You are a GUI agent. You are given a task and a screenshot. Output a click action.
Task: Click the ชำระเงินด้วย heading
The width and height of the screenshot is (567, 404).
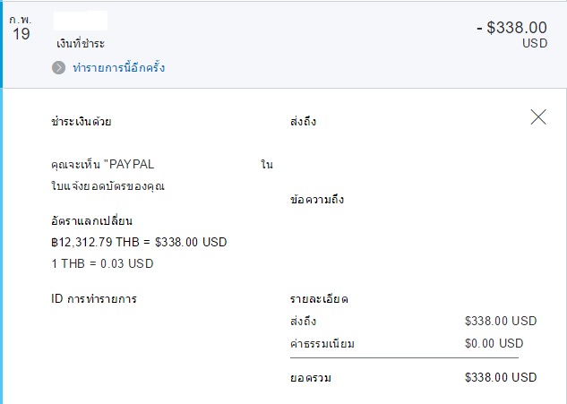click(x=82, y=121)
